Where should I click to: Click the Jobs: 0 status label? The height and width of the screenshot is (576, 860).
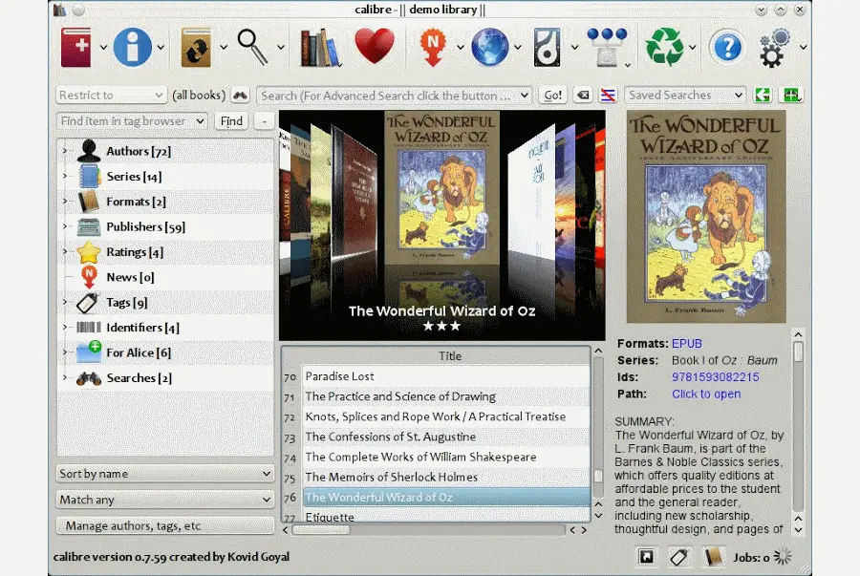751,557
